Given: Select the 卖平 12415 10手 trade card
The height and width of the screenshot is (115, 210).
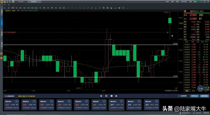Looking at the screenshot, I should (151, 105).
